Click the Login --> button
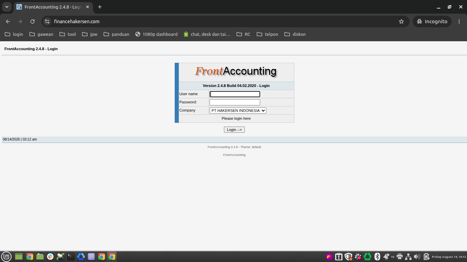This screenshot has height=262, width=467. [x=234, y=130]
